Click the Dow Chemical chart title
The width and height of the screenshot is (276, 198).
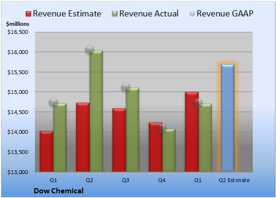click(59, 191)
